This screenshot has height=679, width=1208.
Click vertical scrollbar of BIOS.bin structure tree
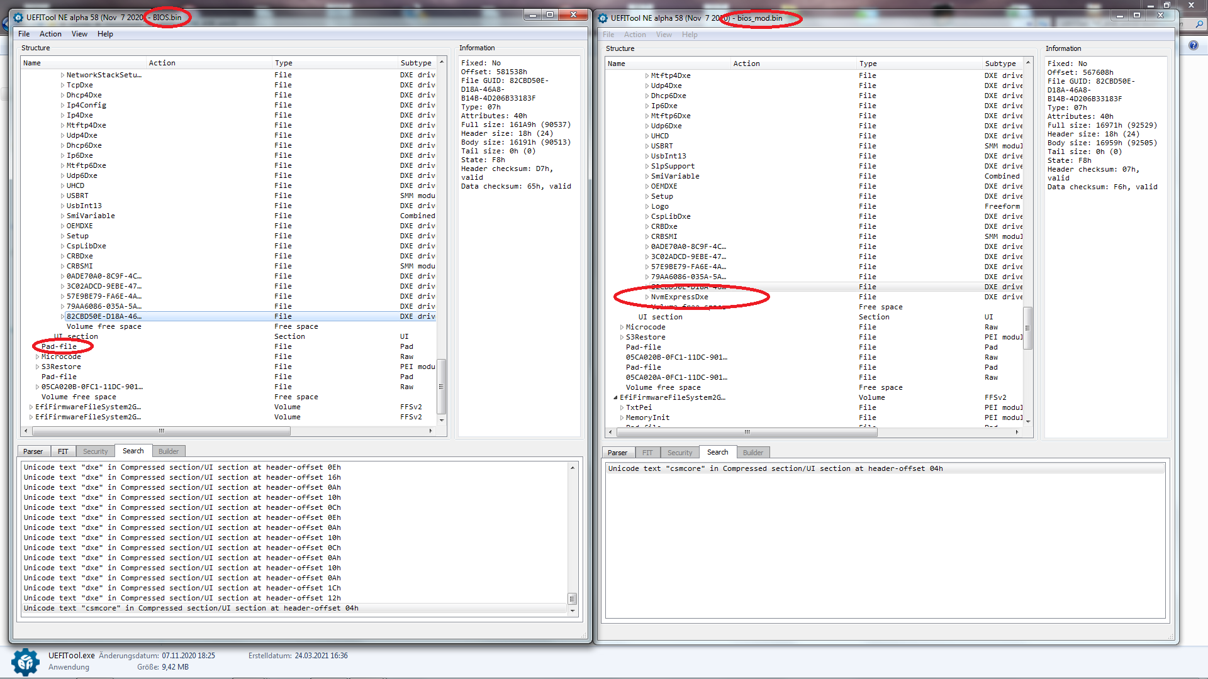(441, 386)
